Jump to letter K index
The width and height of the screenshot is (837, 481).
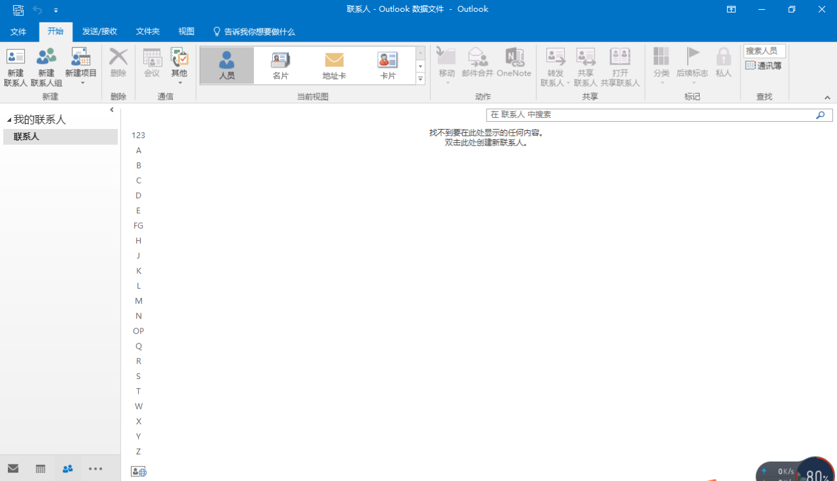(x=138, y=271)
